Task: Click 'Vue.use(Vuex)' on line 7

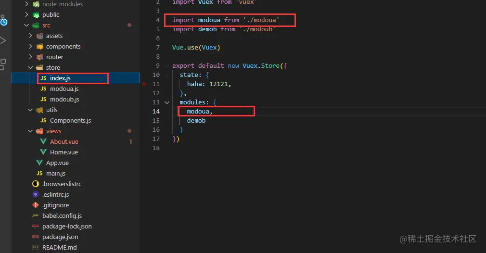Action: tap(196, 48)
